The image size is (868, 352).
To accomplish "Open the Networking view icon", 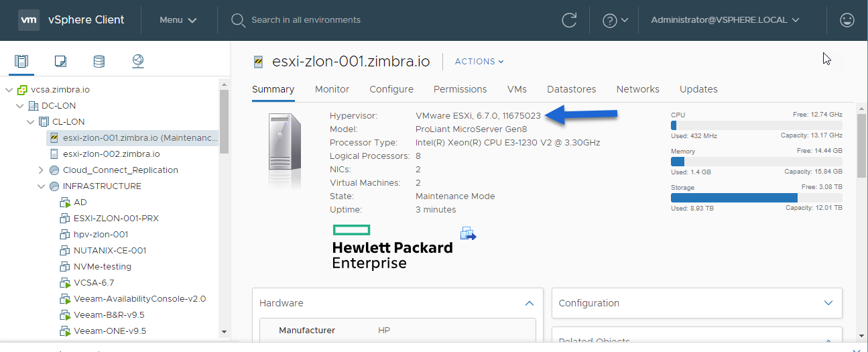I will (x=138, y=62).
